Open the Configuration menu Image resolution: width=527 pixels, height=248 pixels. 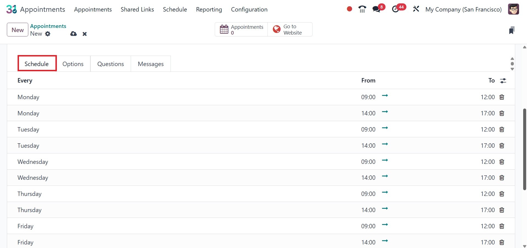[249, 9]
